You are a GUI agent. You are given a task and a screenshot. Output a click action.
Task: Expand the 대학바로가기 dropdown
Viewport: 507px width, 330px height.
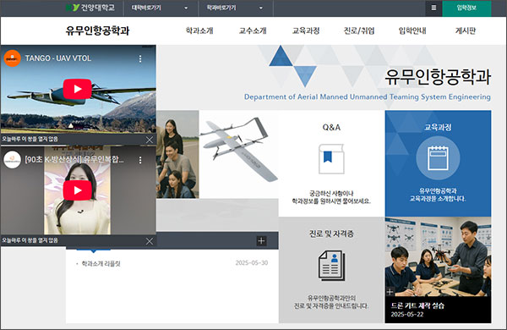[x=161, y=8]
